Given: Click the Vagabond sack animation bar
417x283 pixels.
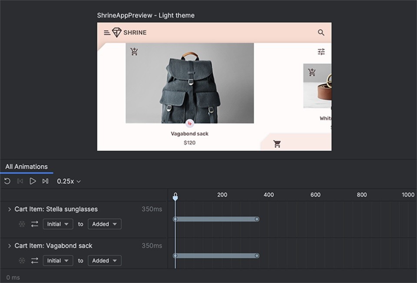Looking at the screenshot, I should pyautogui.click(x=216, y=256).
